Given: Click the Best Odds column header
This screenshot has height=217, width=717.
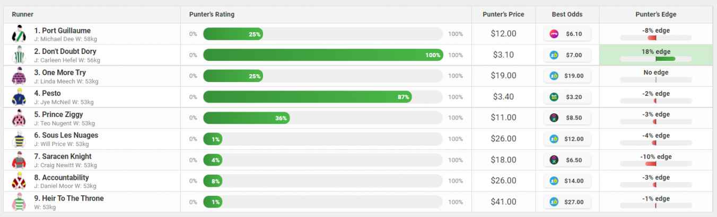Looking at the screenshot, I should pos(567,14).
